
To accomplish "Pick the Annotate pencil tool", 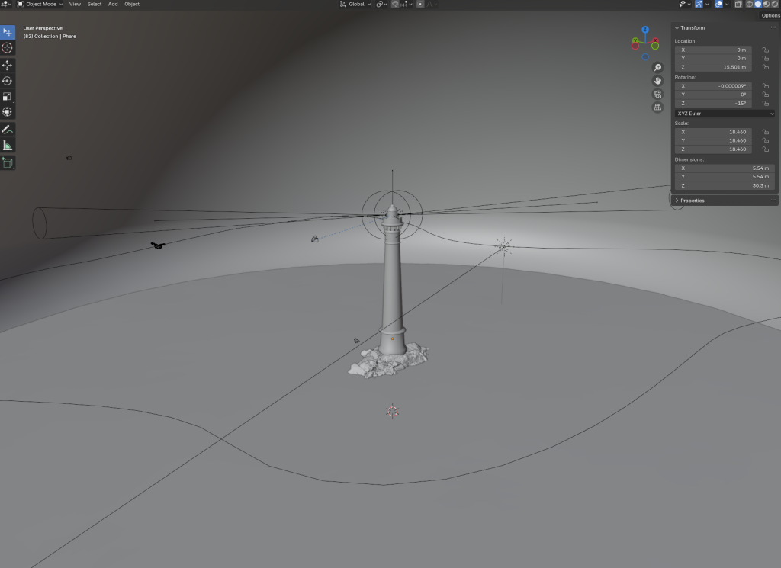I will click(x=8, y=130).
